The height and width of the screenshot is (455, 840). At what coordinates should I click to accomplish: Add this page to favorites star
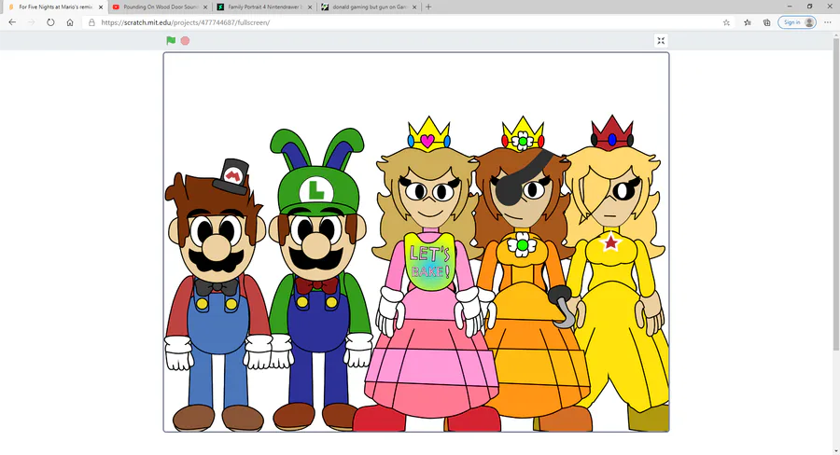click(x=726, y=22)
